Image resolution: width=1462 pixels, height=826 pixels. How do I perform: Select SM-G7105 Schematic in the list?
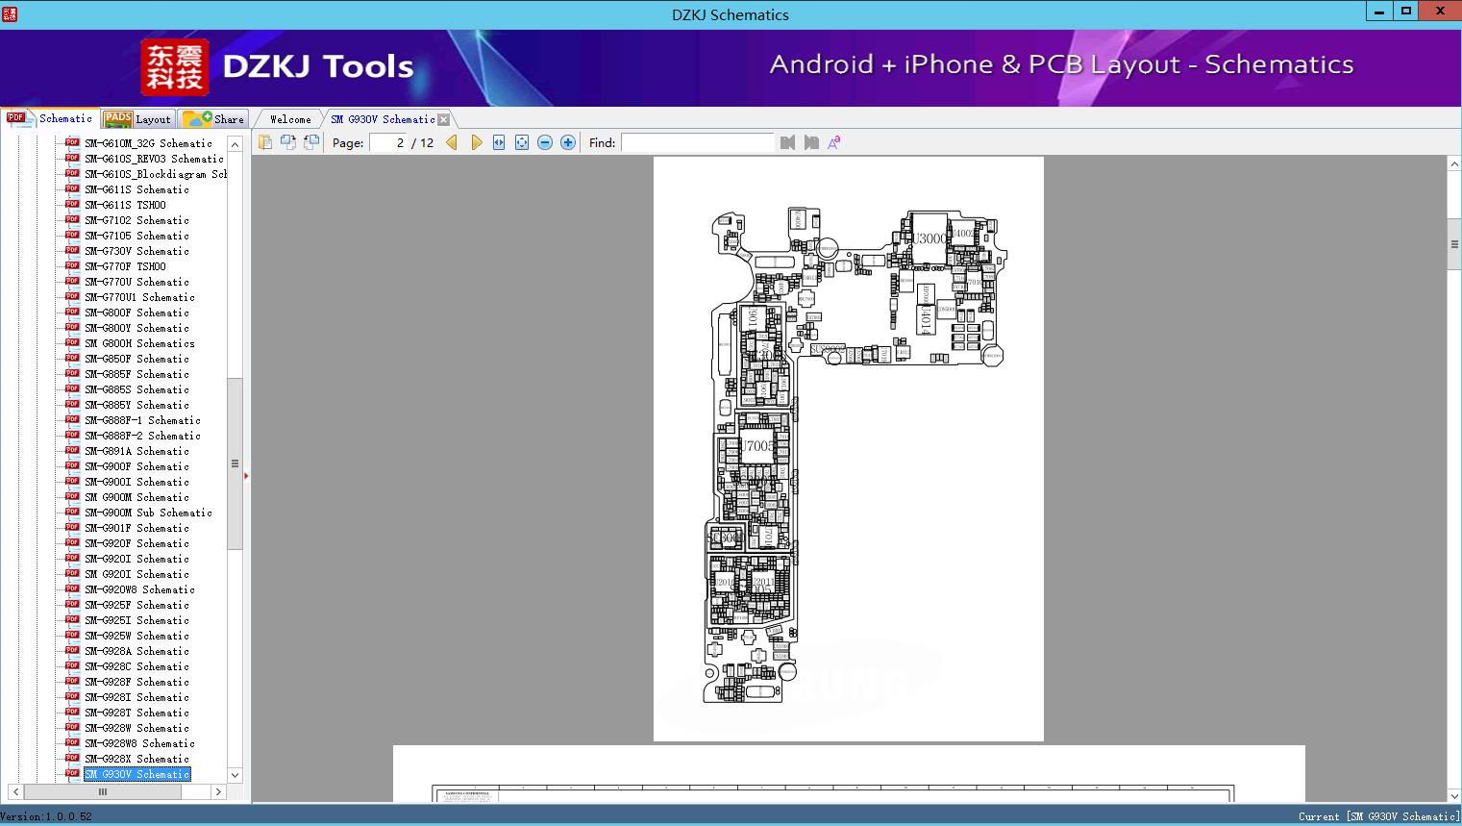point(136,236)
